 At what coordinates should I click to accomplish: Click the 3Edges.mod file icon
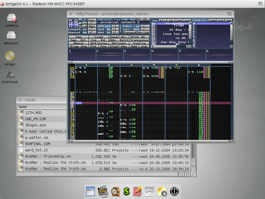coord(21,125)
